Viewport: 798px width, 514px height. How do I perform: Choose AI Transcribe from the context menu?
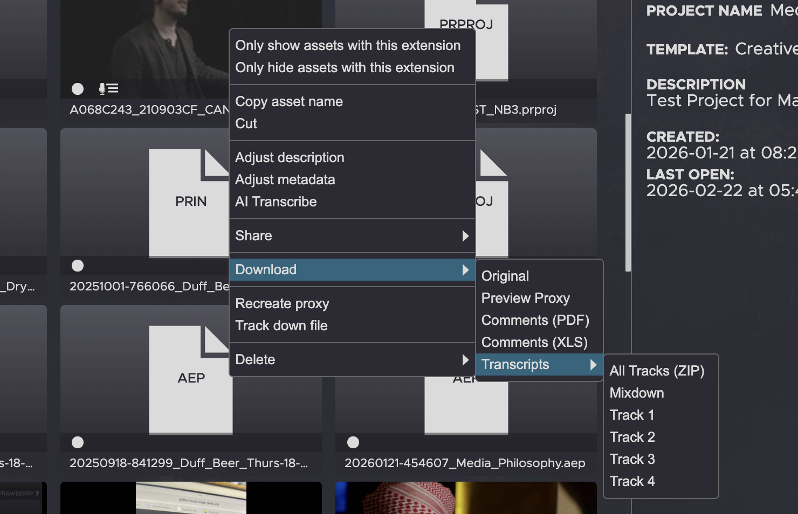pyautogui.click(x=276, y=202)
